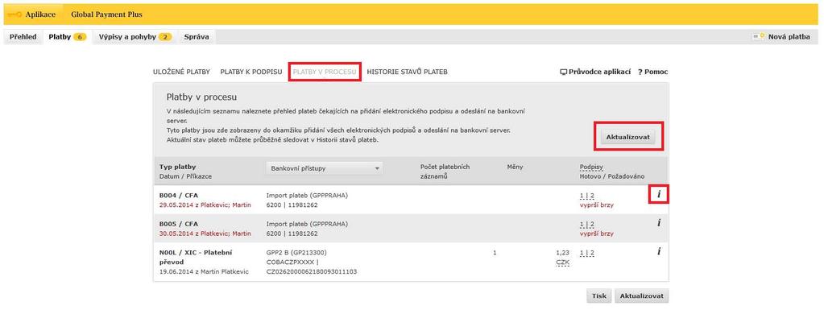Click the top Aktualizovat button beside the description
824x314 pixels.
(628, 137)
